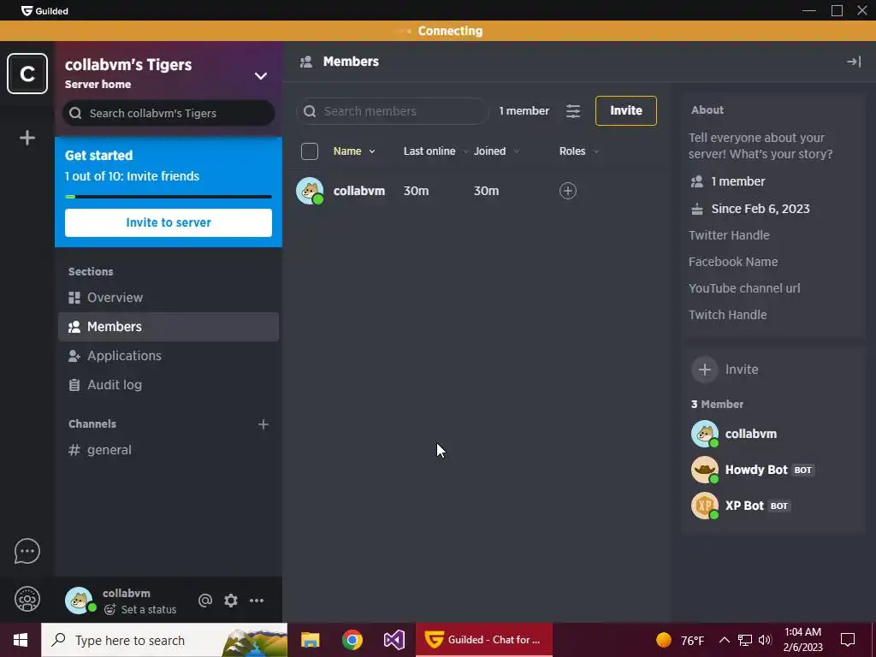
Task: Click Howdy Bot name
Action: 756,470
